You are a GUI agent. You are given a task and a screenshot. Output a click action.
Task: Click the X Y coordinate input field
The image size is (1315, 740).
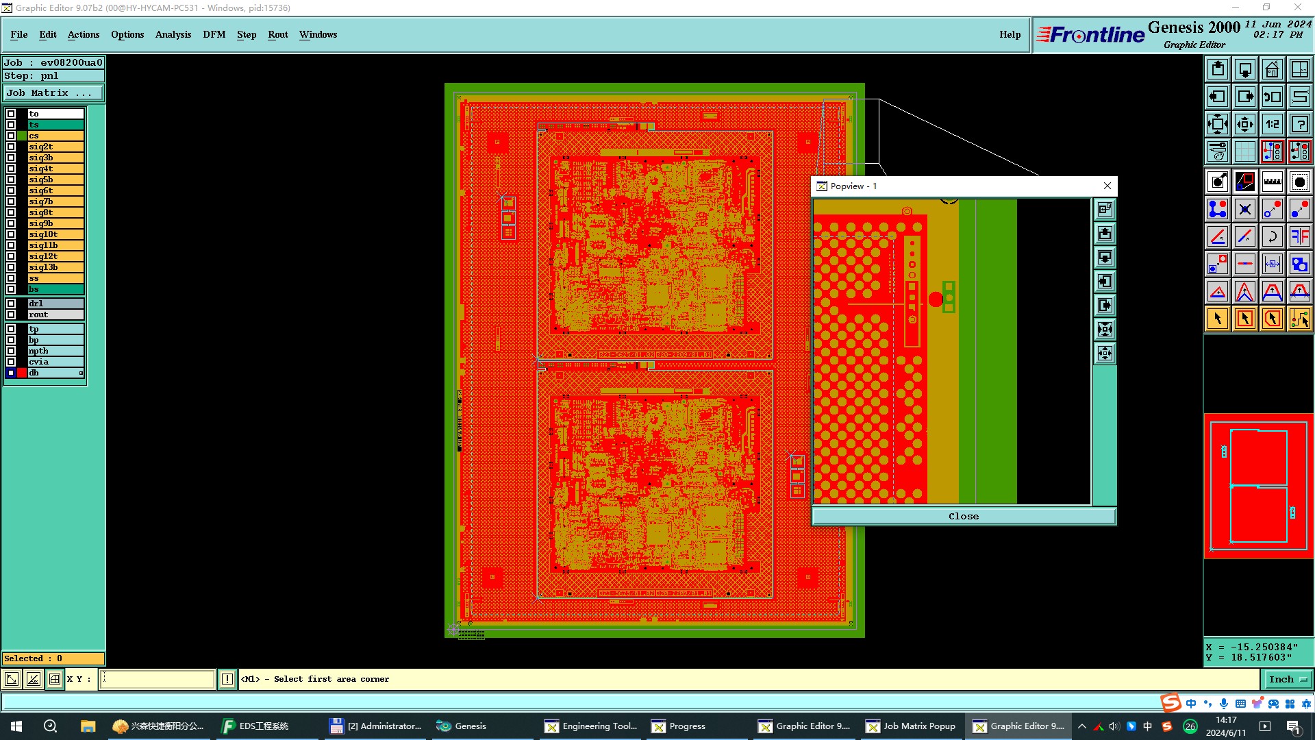[158, 679]
